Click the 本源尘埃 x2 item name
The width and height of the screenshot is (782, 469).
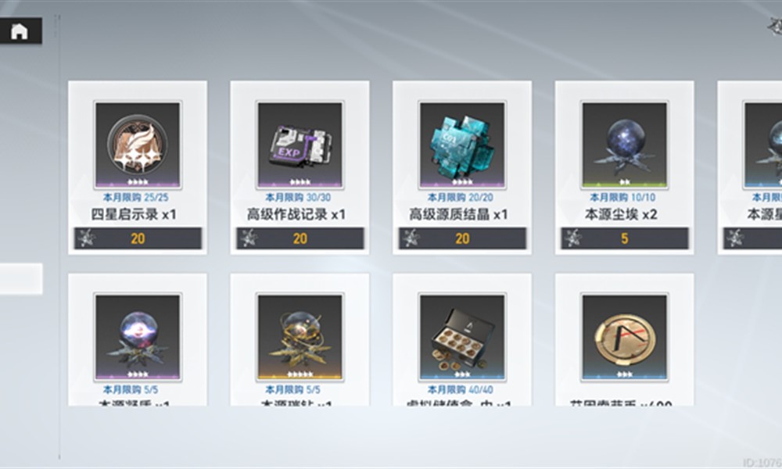(621, 215)
